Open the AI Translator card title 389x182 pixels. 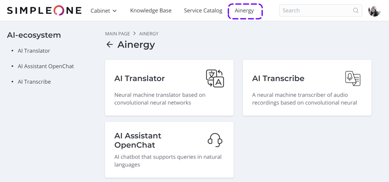[139, 79]
